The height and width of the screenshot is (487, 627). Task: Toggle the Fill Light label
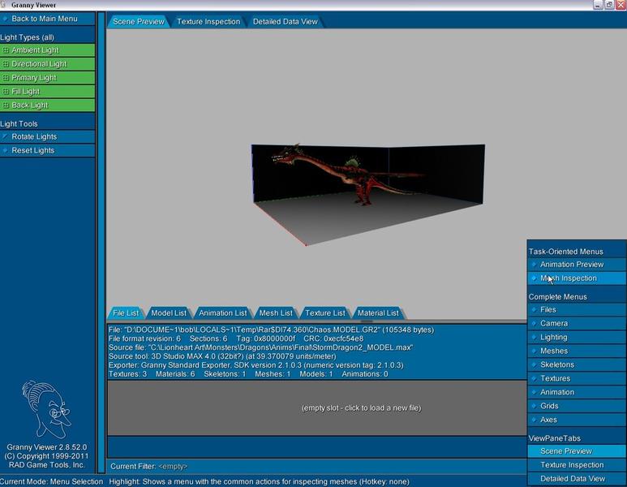(x=26, y=92)
